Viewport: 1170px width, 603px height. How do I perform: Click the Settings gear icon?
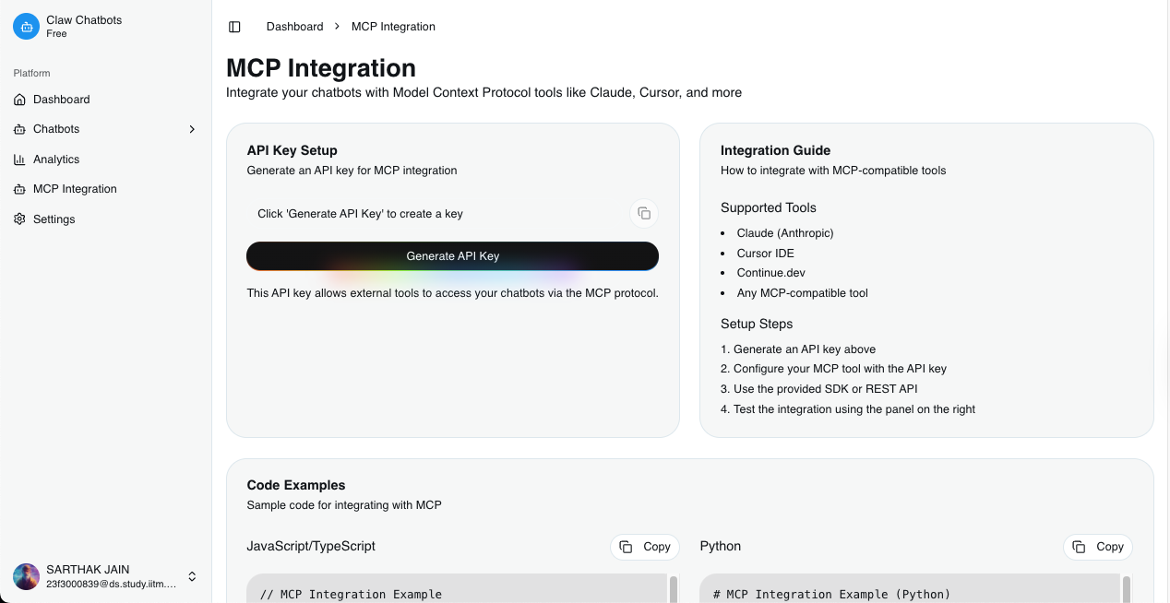tap(20, 219)
